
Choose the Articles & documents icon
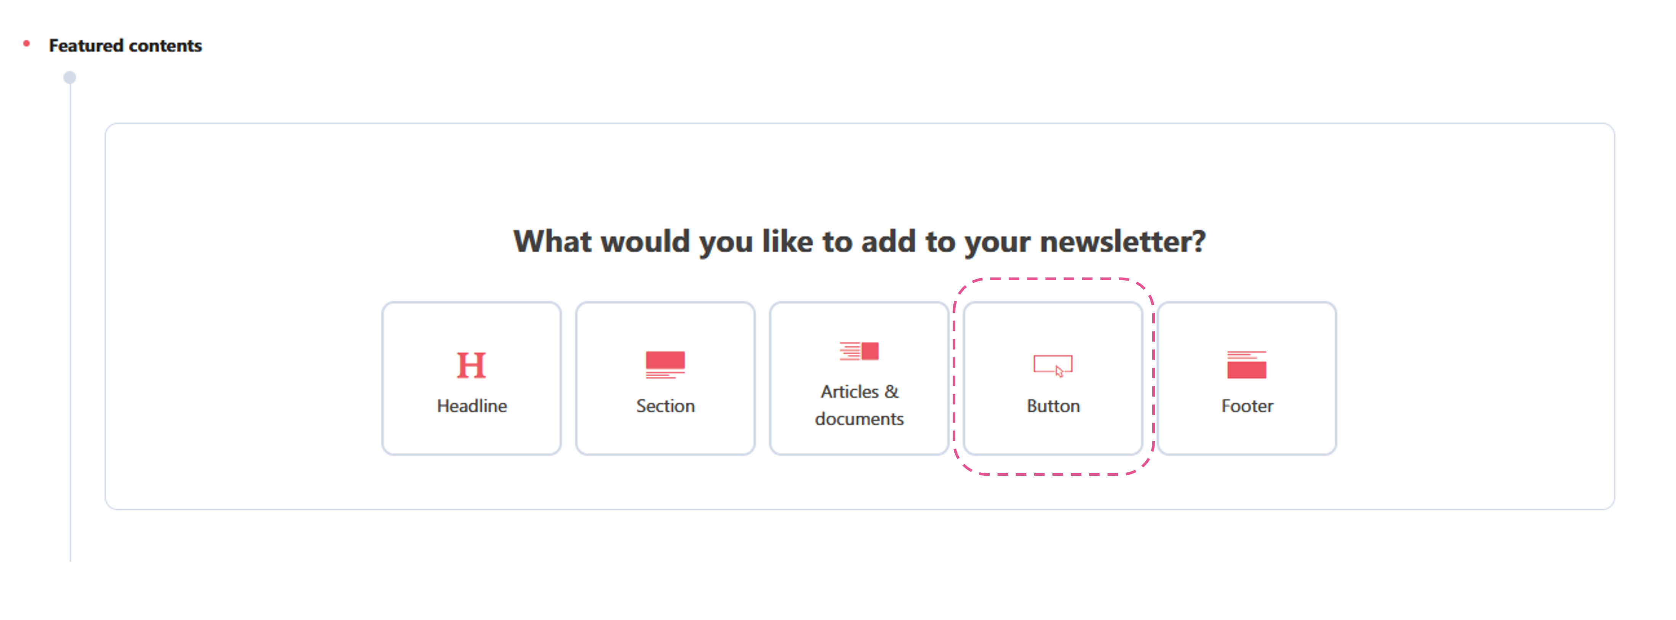pyautogui.click(x=859, y=351)
